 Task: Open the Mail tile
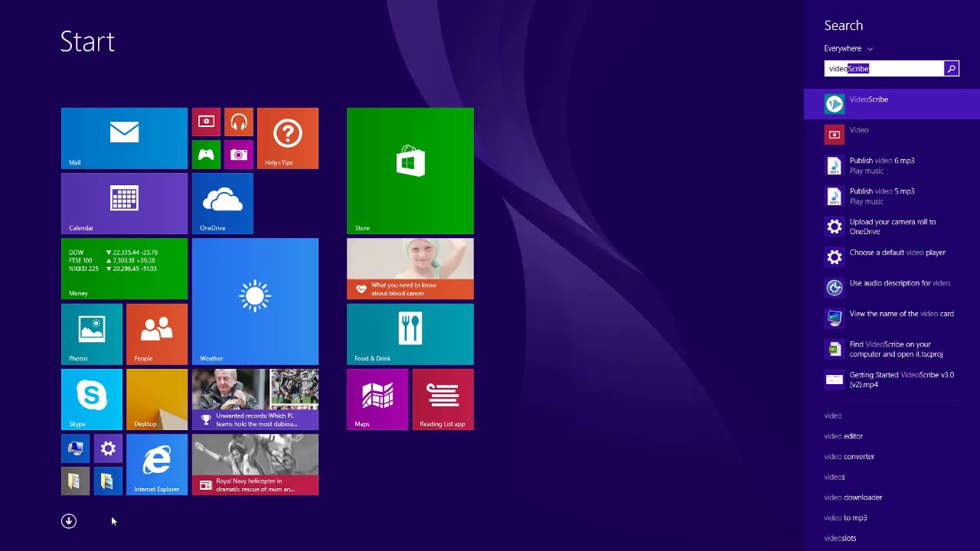(x=124, y=138)
